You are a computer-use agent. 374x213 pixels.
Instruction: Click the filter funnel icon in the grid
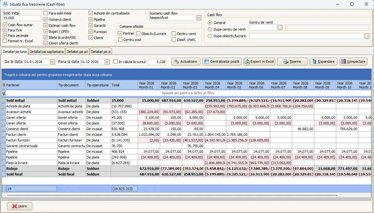pyautogui.click(x=3, y=94)
